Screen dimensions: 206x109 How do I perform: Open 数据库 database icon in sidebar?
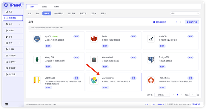tap(7, 30)
